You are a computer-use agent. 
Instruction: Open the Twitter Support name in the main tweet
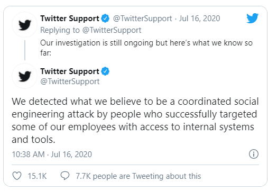click(70, 71)
